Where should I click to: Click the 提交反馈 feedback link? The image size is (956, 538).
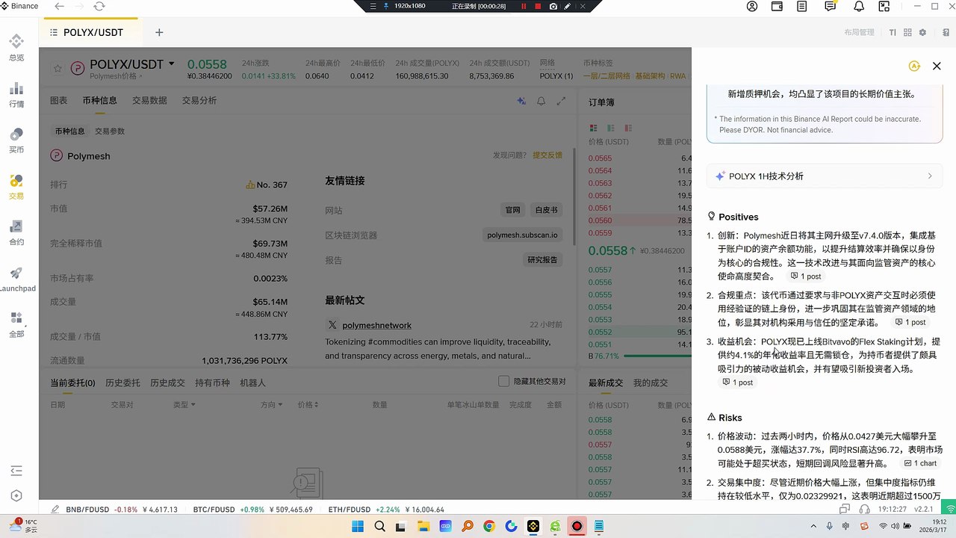547,155
